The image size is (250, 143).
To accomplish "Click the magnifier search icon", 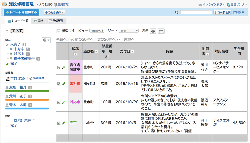I will pyautogui.click(x=177, y=12).
